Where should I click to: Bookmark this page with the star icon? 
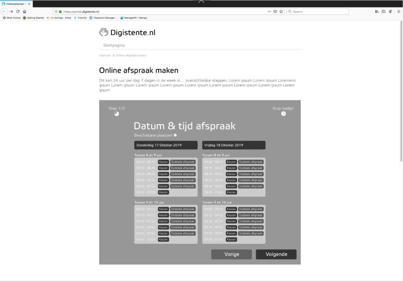(281, 12)
